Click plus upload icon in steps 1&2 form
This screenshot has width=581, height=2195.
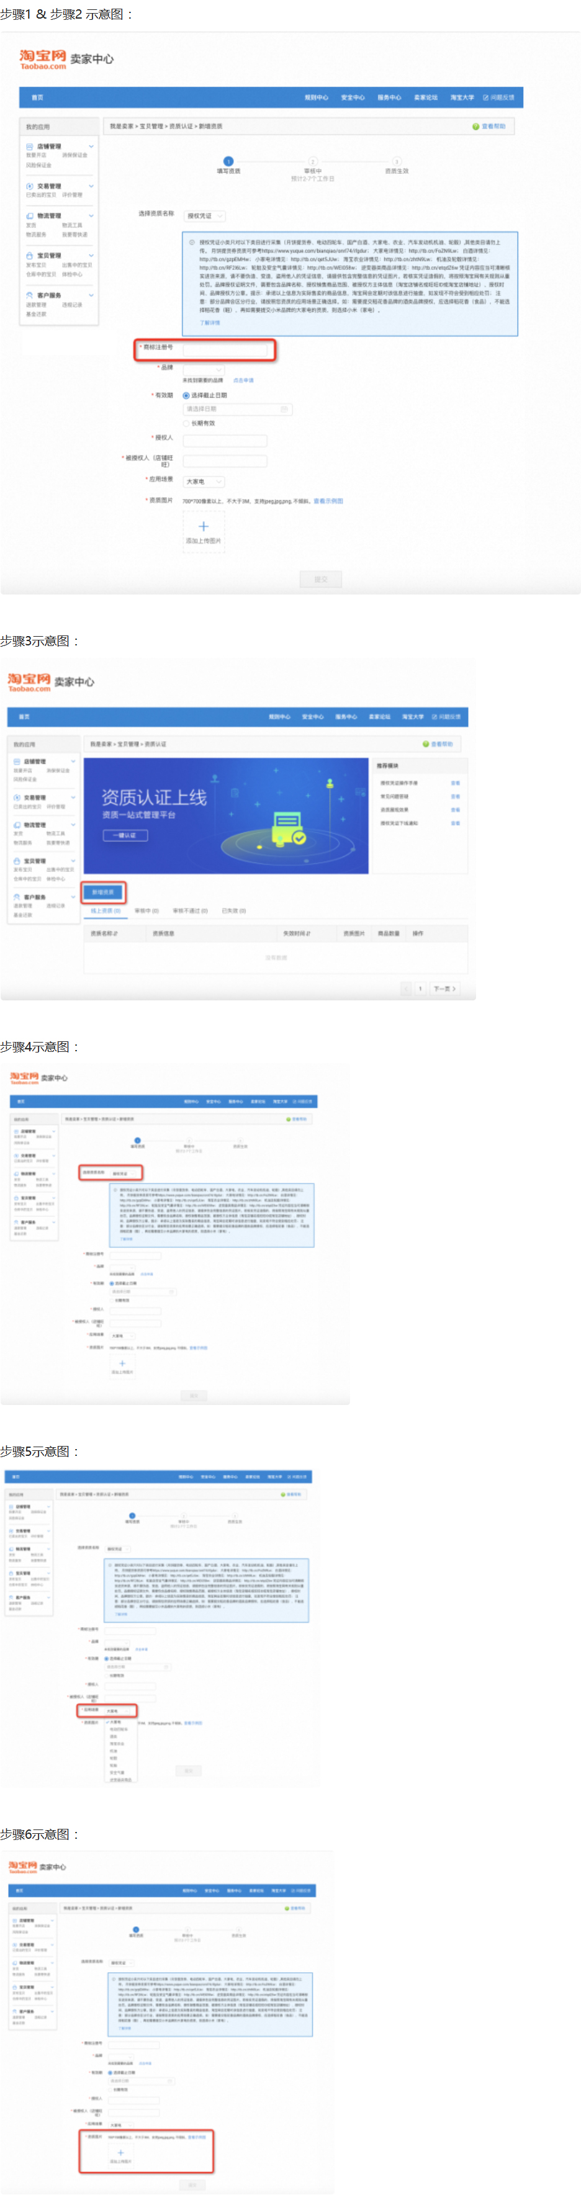point(203,526)
